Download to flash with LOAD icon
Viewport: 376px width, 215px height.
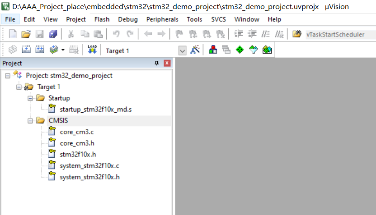[x=92, y=50]
